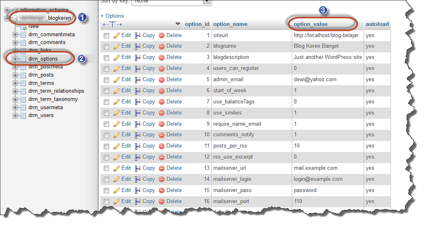Open the drm_comments table
Viewport: 424px width, 225px height.
point(47,42)
